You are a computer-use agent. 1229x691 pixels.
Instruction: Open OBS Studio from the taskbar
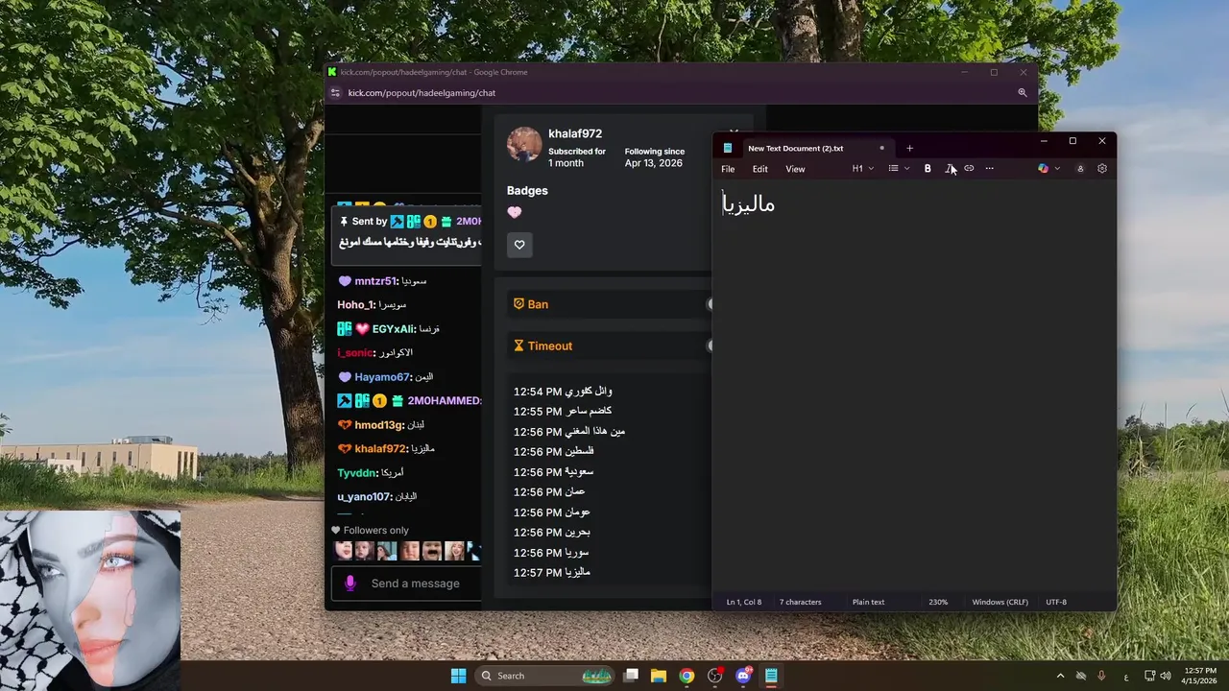click(714, 676)
